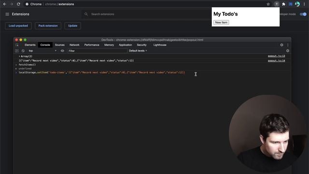
Task: Open DevTools settings gear
Action: (x=281, y=45)
